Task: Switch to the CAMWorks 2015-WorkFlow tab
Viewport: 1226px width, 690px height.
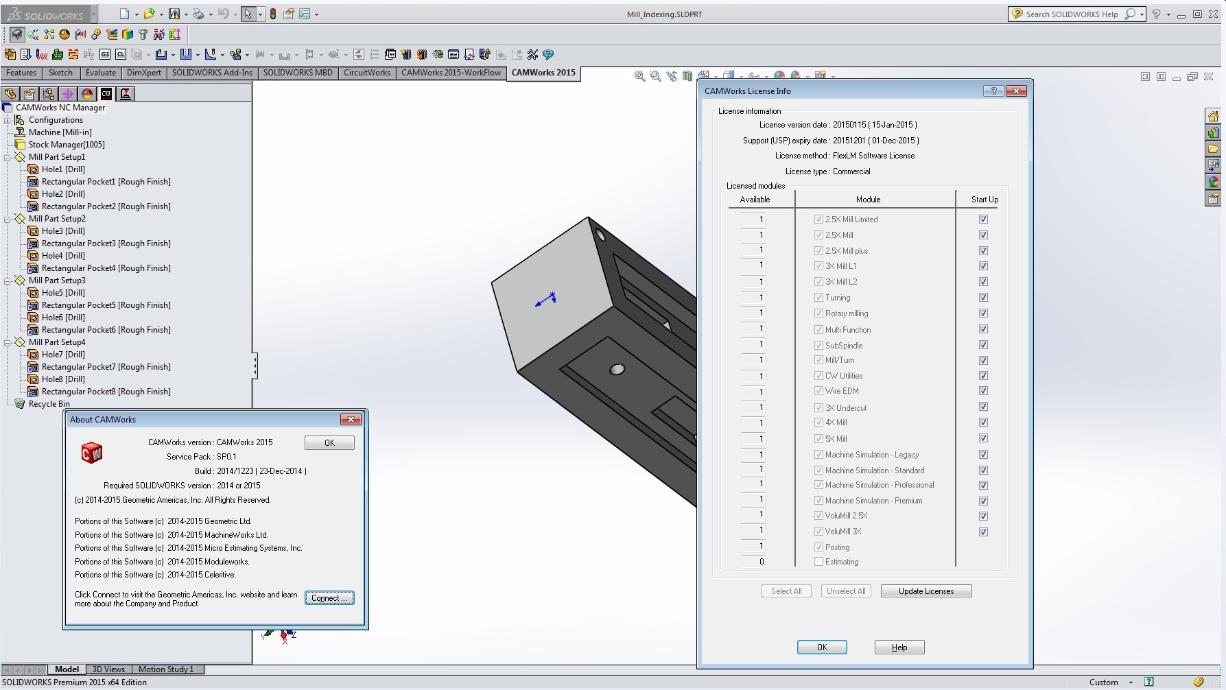Action: click(x=451, y=73)
